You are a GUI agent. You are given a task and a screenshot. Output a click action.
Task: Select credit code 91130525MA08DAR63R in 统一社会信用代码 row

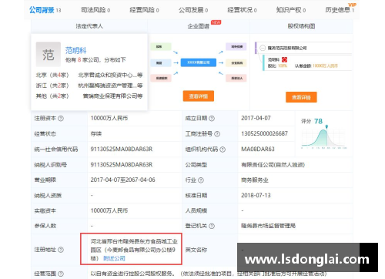point(122,149)
